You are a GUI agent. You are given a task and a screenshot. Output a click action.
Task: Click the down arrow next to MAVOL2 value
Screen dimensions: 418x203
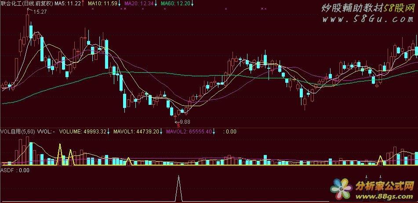(x=214, y=131)
